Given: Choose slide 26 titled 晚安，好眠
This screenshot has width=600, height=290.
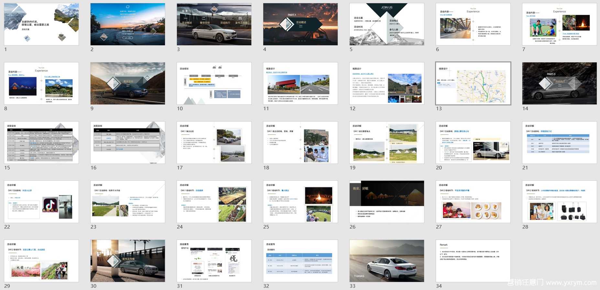Looking at the screenshot, I should (x=387, y=202).
